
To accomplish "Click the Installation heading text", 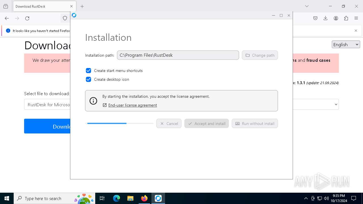I will [x=108, y=37].
